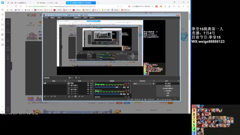This screenshot has height=135, width=240.
Task: Move source down with sources down arrow
Action: 82,96
